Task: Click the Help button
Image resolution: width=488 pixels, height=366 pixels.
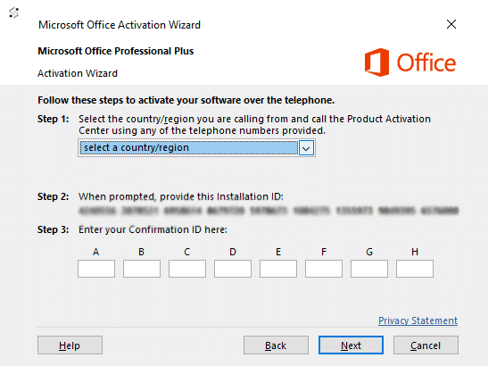Action: tap(70, 345)
